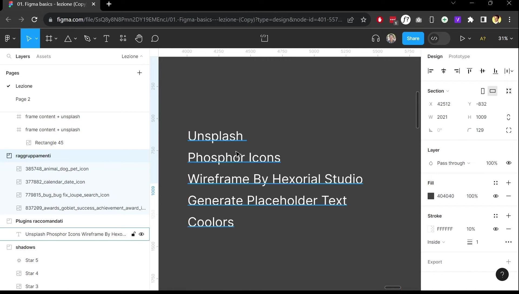
Task: Open advanced stroke settings ellipsis
Action: tap(508, 242)
